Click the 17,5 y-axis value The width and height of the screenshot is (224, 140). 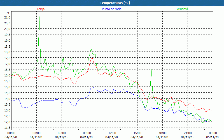pos(7,58)
